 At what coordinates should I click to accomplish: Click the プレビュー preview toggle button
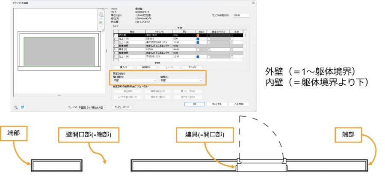click(x=122, y=107)
